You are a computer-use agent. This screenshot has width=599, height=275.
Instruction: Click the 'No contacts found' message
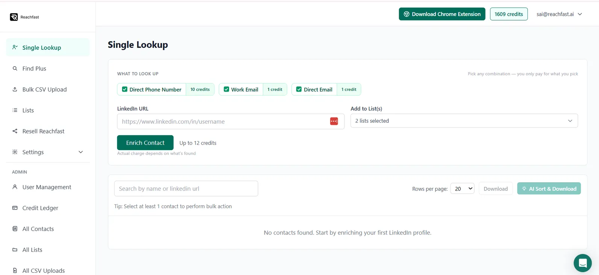pyautogui.click(x=347, y=233)
